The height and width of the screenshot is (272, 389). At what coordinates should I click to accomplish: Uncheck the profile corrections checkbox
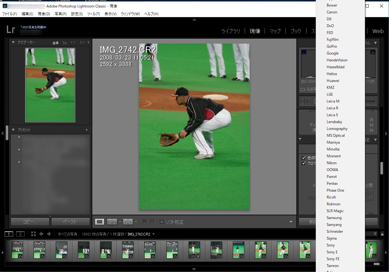[304, 163]
